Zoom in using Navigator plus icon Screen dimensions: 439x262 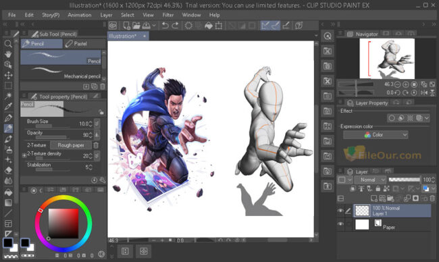tap(406, 84)
